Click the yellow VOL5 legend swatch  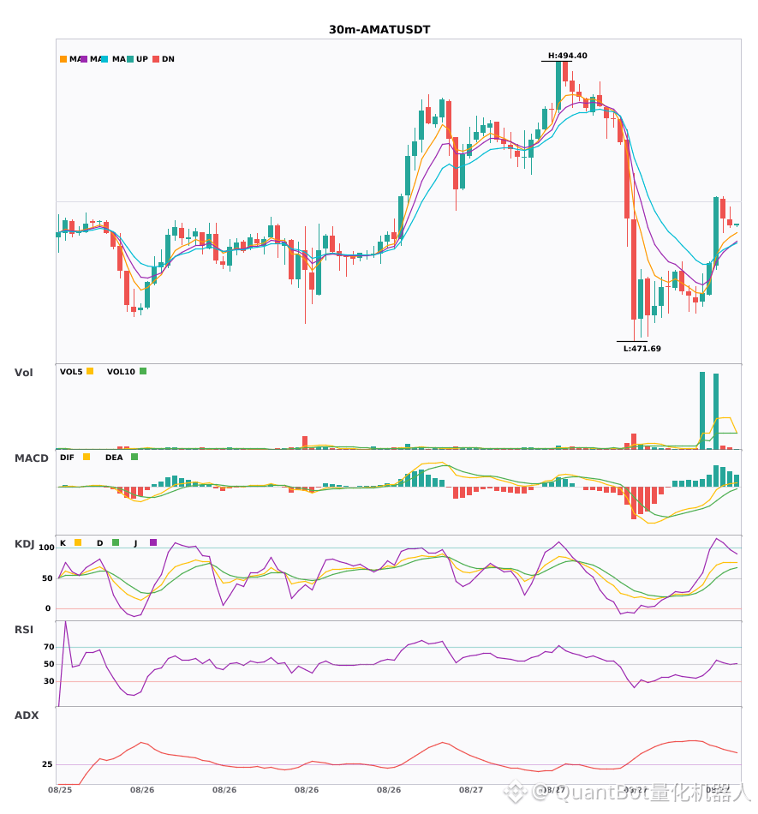point(90,371)
